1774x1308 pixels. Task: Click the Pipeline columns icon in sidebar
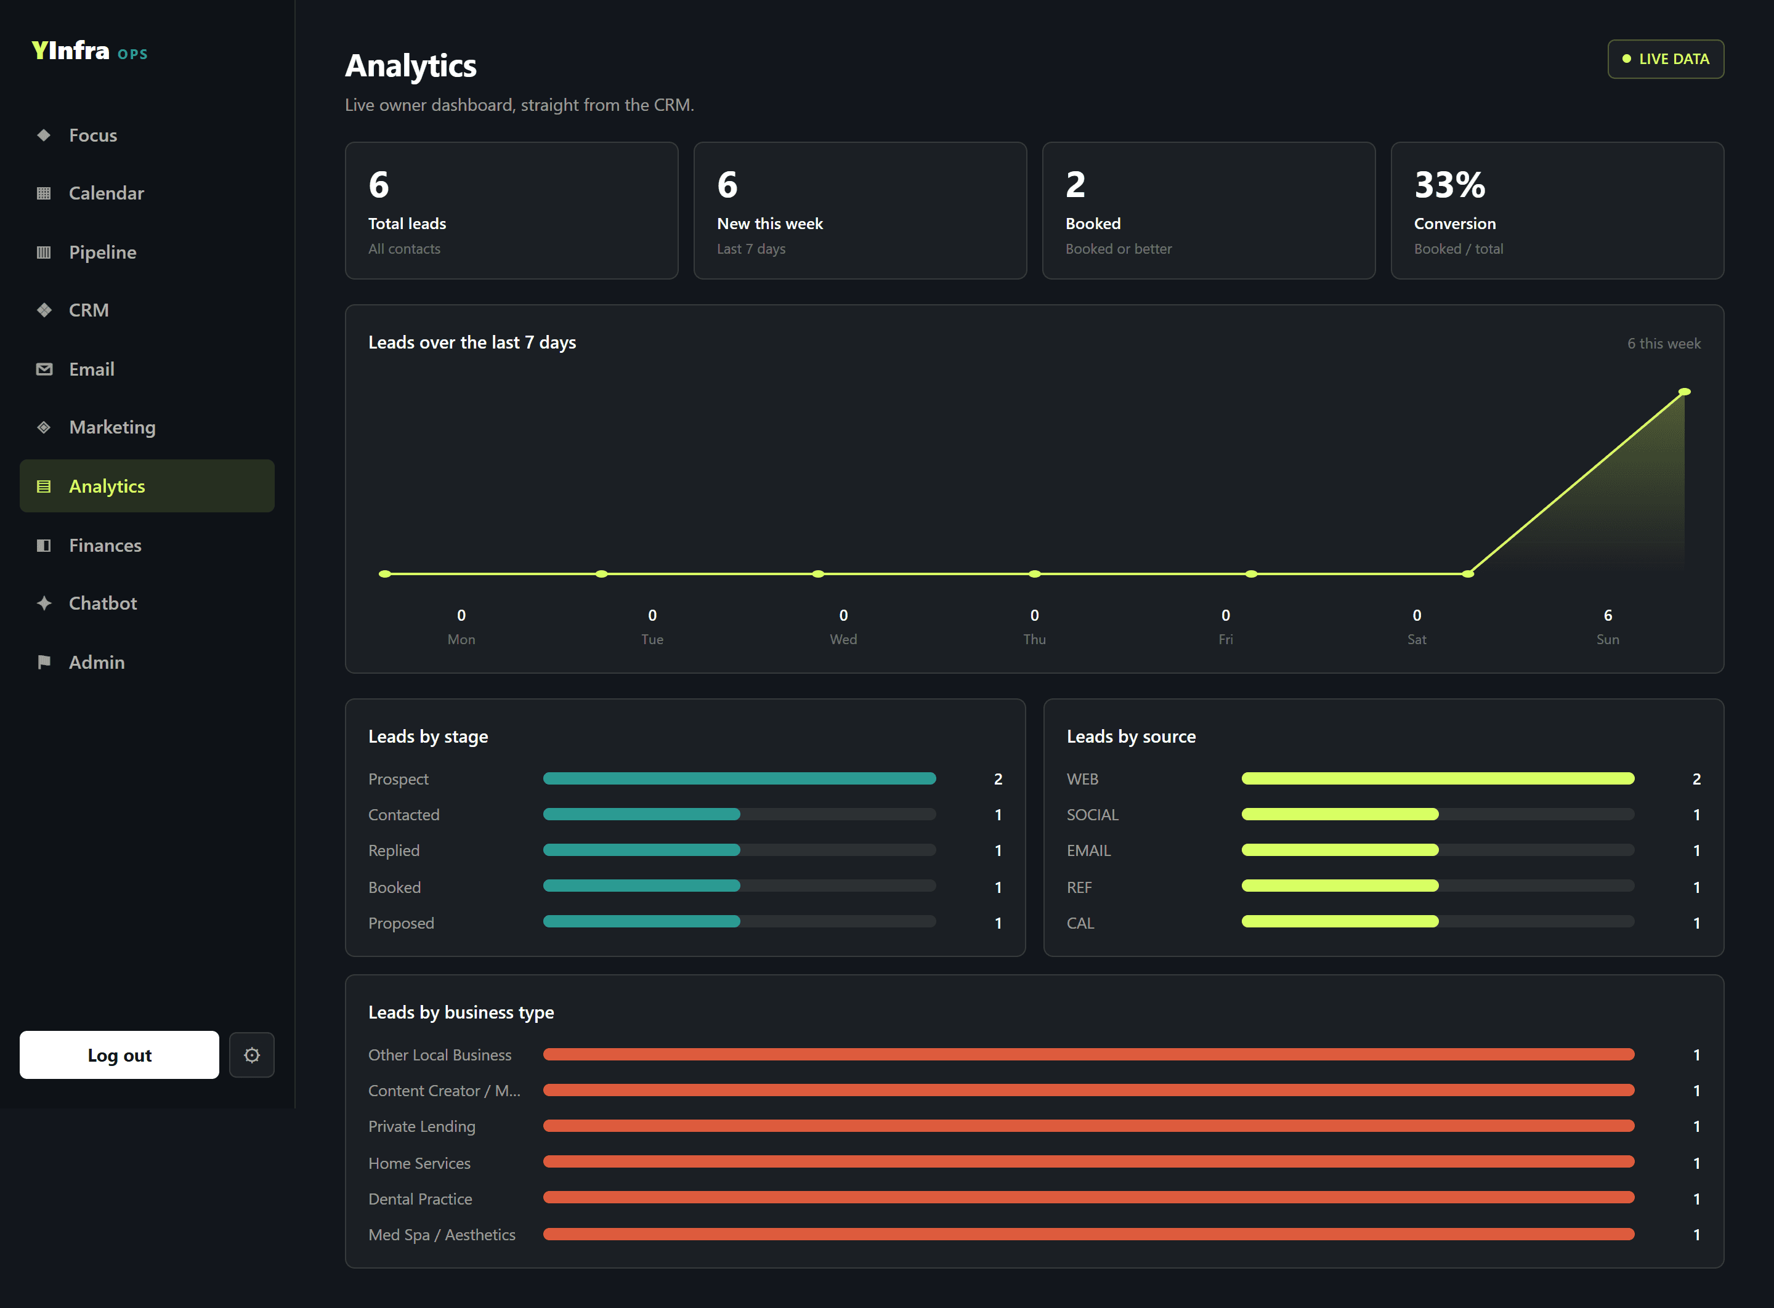click(44, 252)
